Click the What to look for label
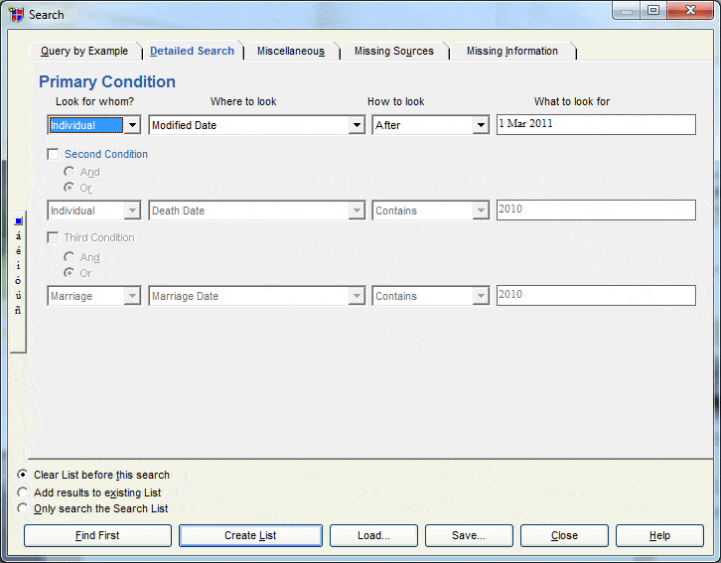 (x=572, y=101)
